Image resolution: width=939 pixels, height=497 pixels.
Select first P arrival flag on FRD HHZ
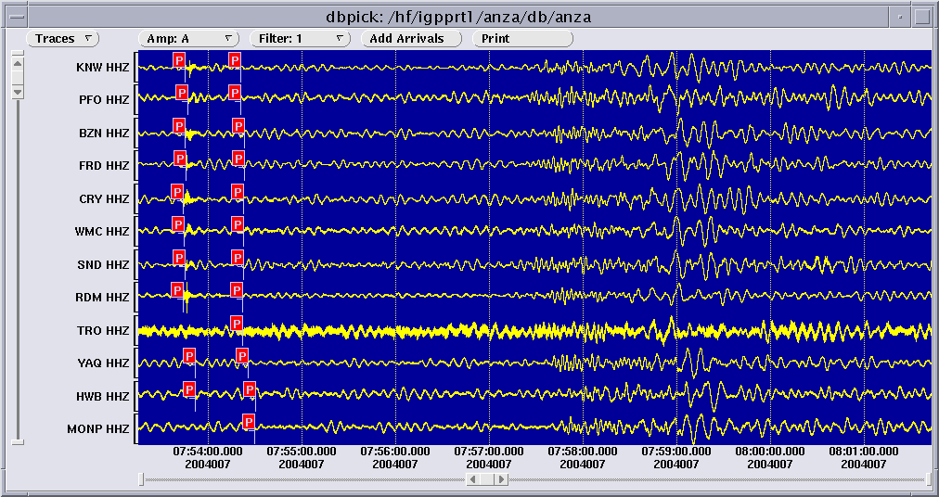[x=180, y=158]
